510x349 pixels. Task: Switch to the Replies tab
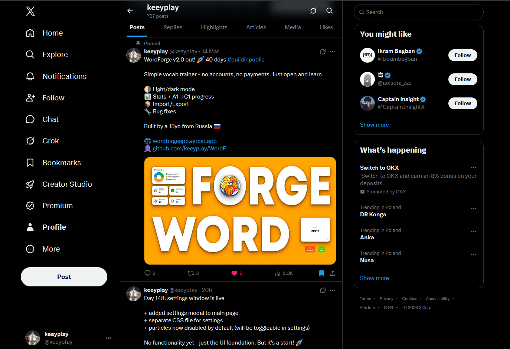(x=173, y=27)
